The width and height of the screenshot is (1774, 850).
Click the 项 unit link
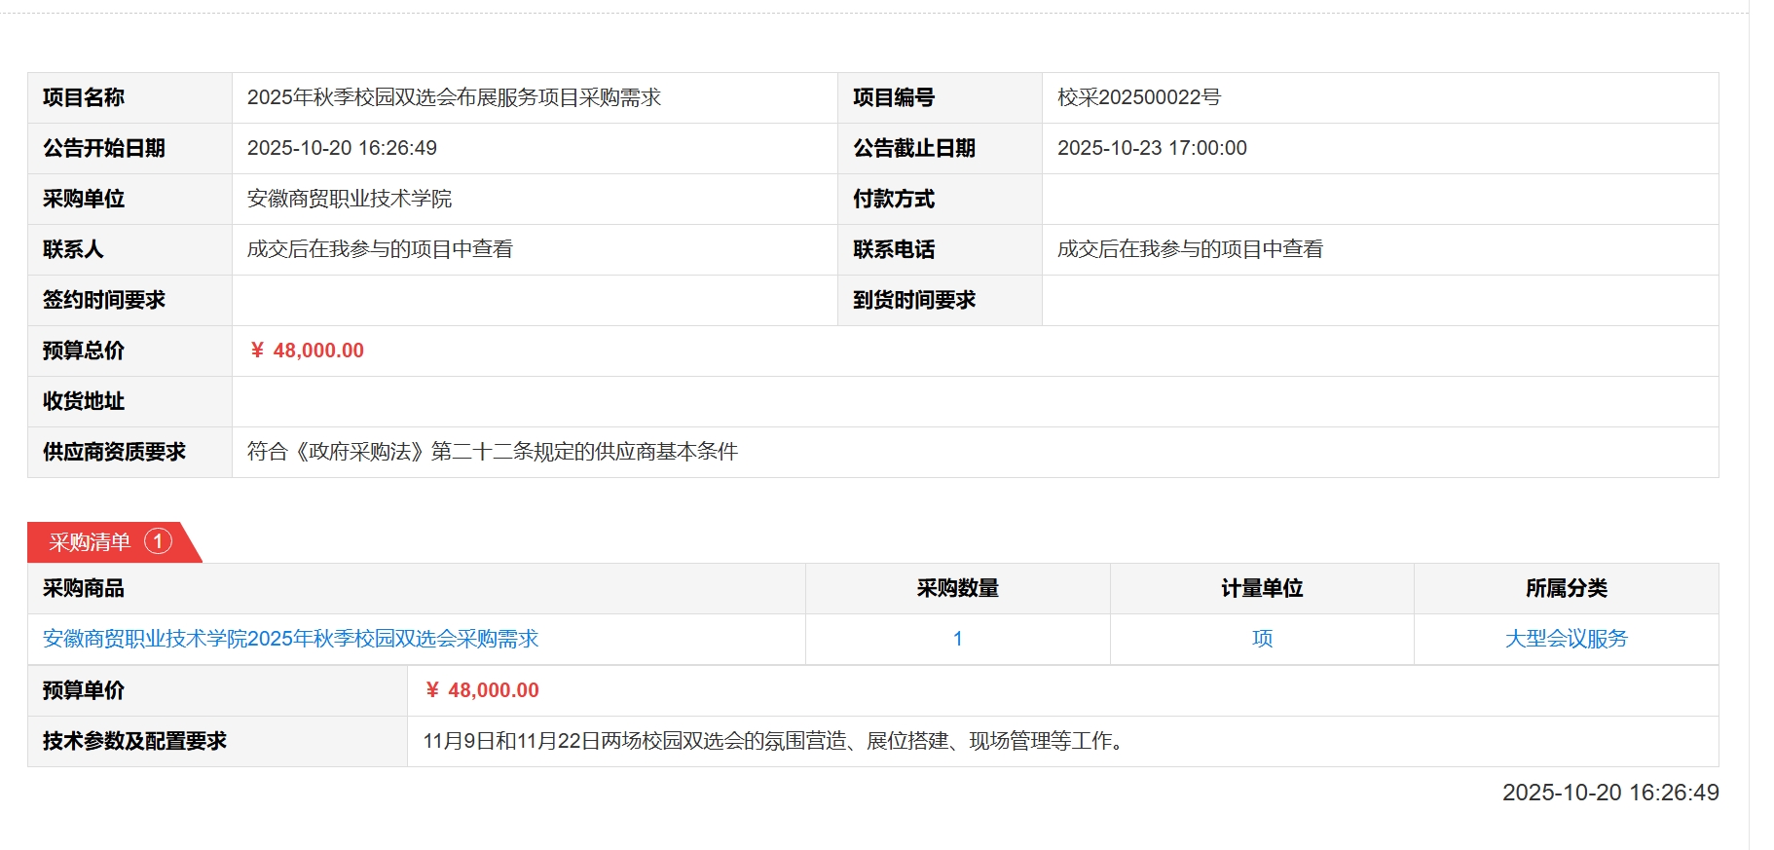pyautogui.click(x=1262, y=639)
